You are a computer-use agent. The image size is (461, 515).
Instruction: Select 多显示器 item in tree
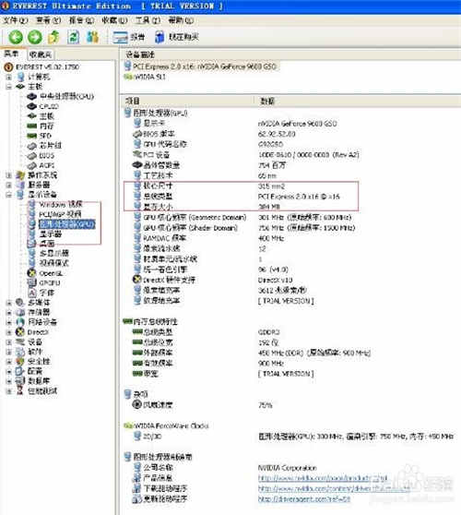pos(54,254)
